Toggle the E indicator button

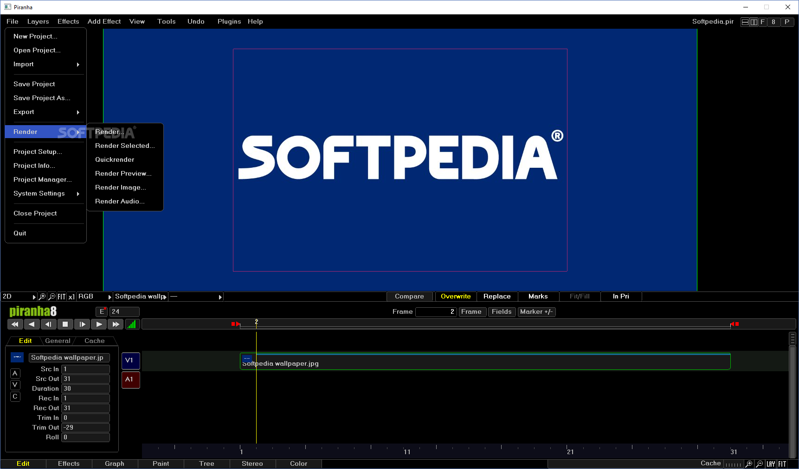(x=102, y=312)
